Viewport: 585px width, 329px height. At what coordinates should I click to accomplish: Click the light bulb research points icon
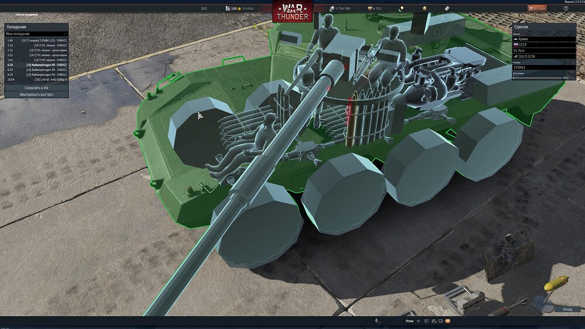point(401,9)
